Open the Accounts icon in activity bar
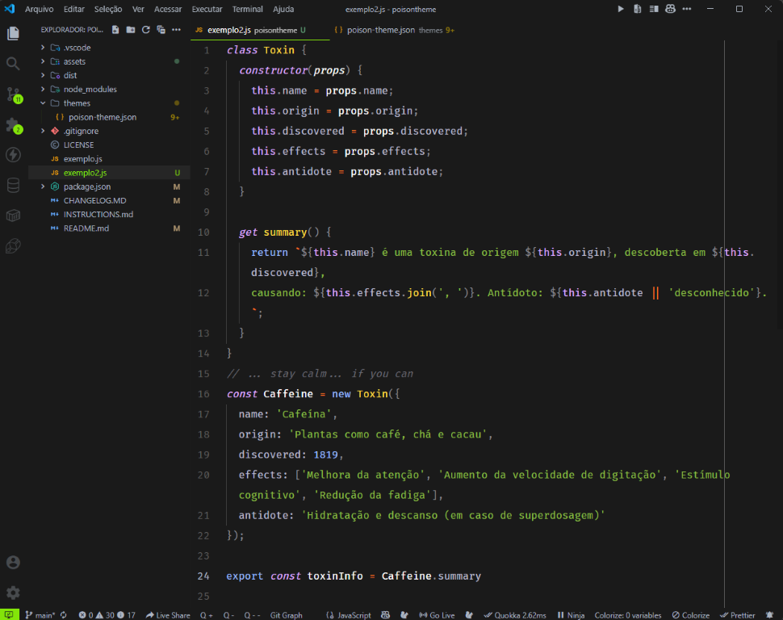783x620 pixels. [13, 563]
